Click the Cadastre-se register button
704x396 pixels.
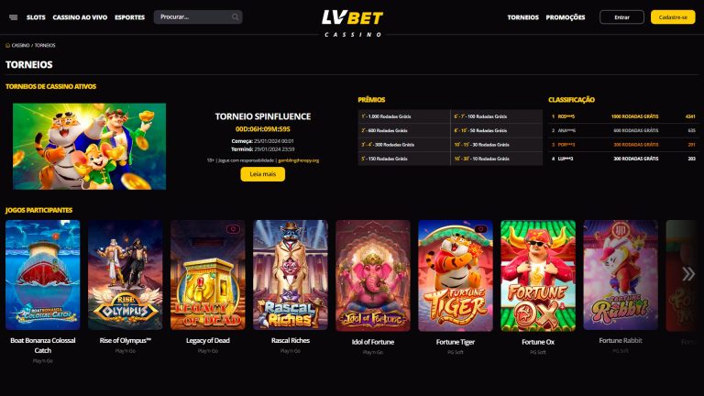tap(673, 17)
